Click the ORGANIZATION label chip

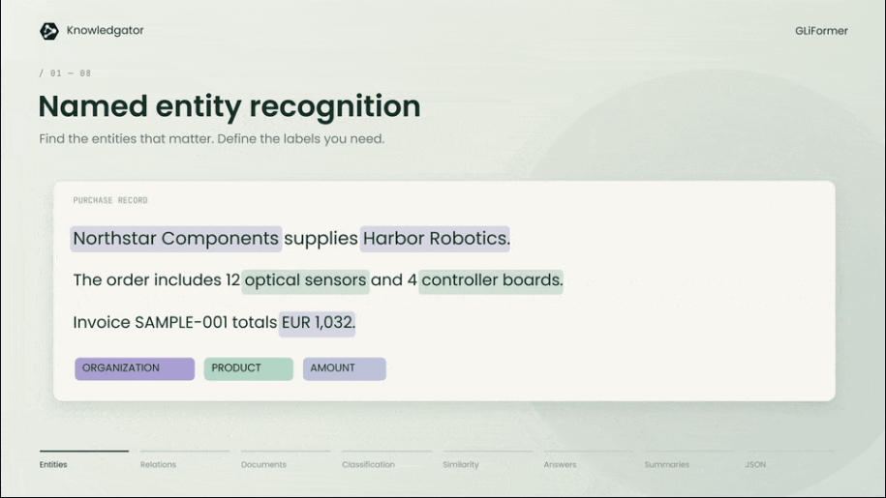point(135,368)
